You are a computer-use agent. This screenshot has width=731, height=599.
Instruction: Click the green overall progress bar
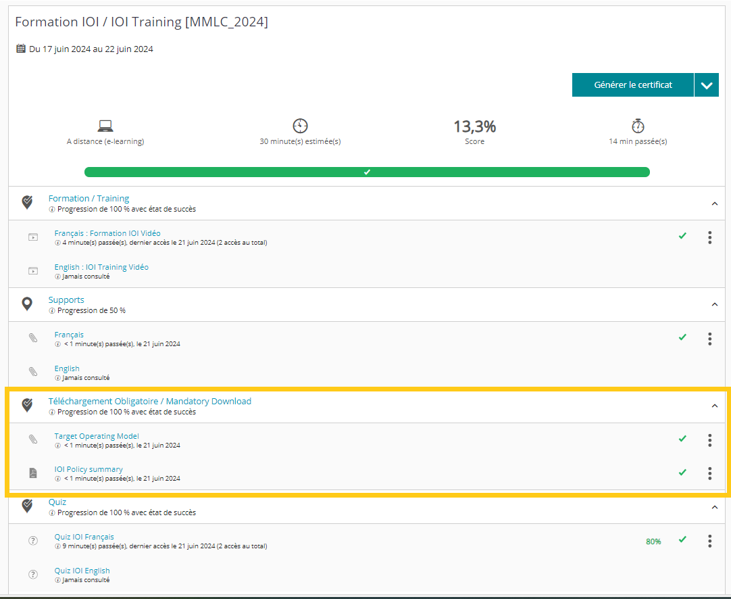[367, 172]
